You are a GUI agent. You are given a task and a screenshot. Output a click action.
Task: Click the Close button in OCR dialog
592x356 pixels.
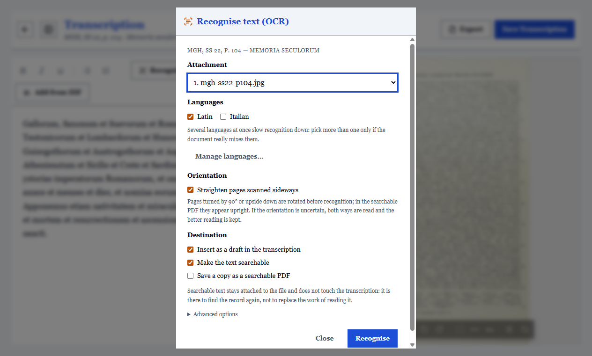coord(325,338)
